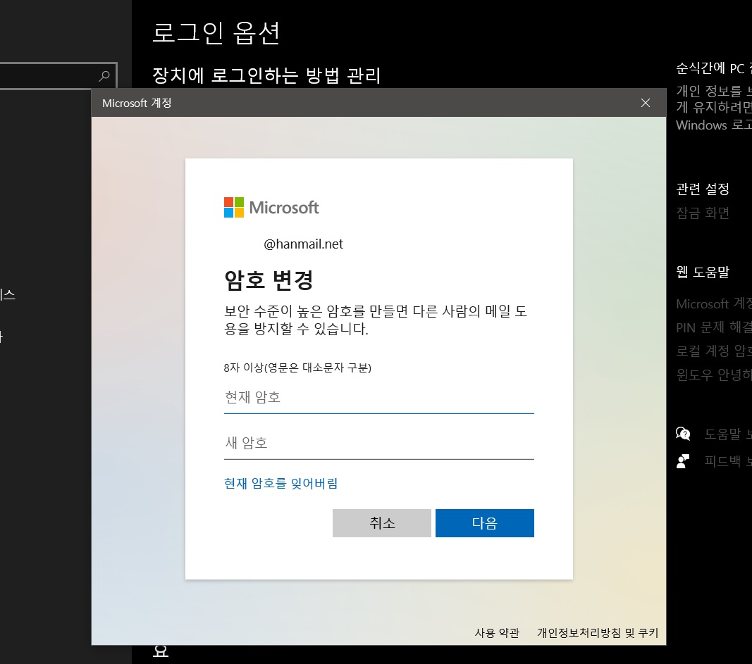The height and width of the screenshot is (664, 752).
Task: Click the new password field
Action: [x=378, y=444]
